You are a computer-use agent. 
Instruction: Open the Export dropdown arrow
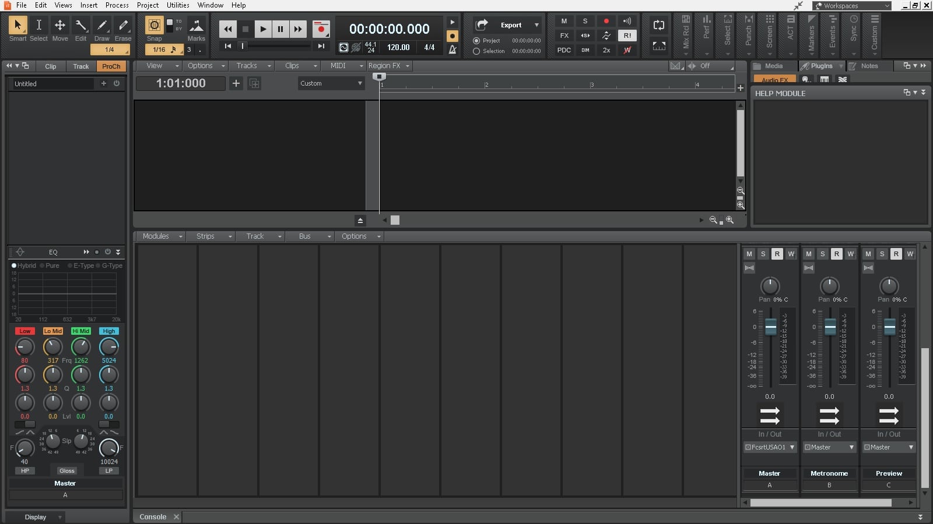(x=536, y=25)
